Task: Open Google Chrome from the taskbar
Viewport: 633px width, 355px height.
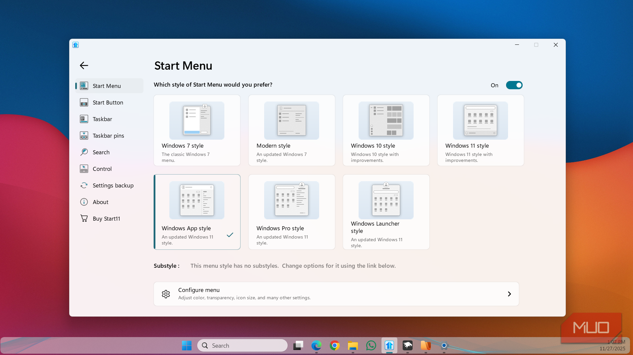Action: click(335, 346)
